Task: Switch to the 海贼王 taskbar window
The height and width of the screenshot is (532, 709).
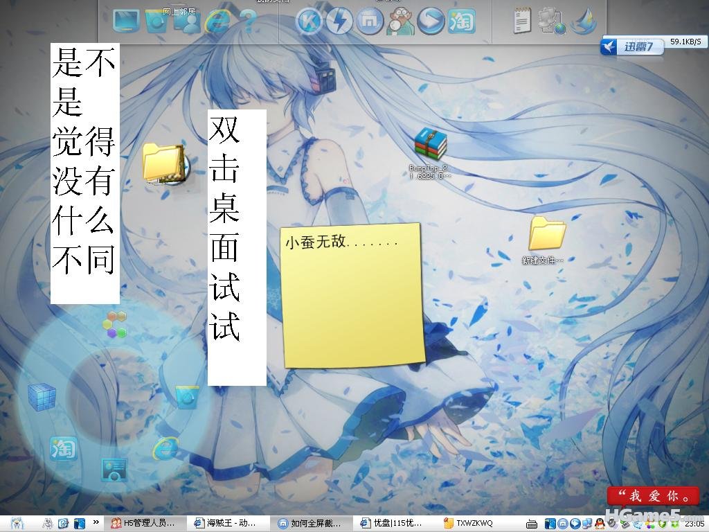Action: pos(228,524)
